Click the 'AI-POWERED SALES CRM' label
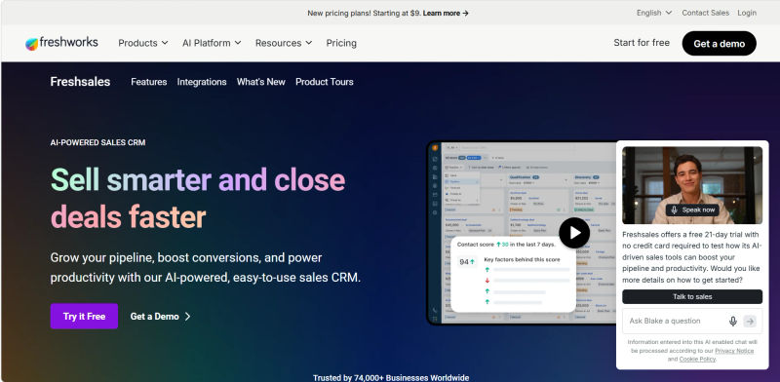This screenshot has height=382, width=780. tap(98, 142)
